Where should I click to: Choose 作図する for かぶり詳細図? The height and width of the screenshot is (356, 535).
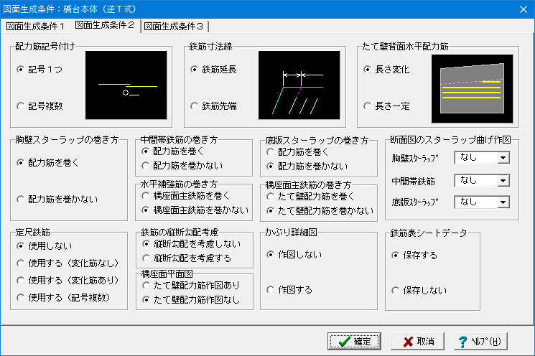point(289,290)
